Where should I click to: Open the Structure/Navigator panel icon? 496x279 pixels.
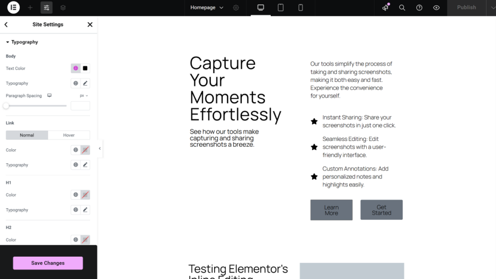point(62,7)
